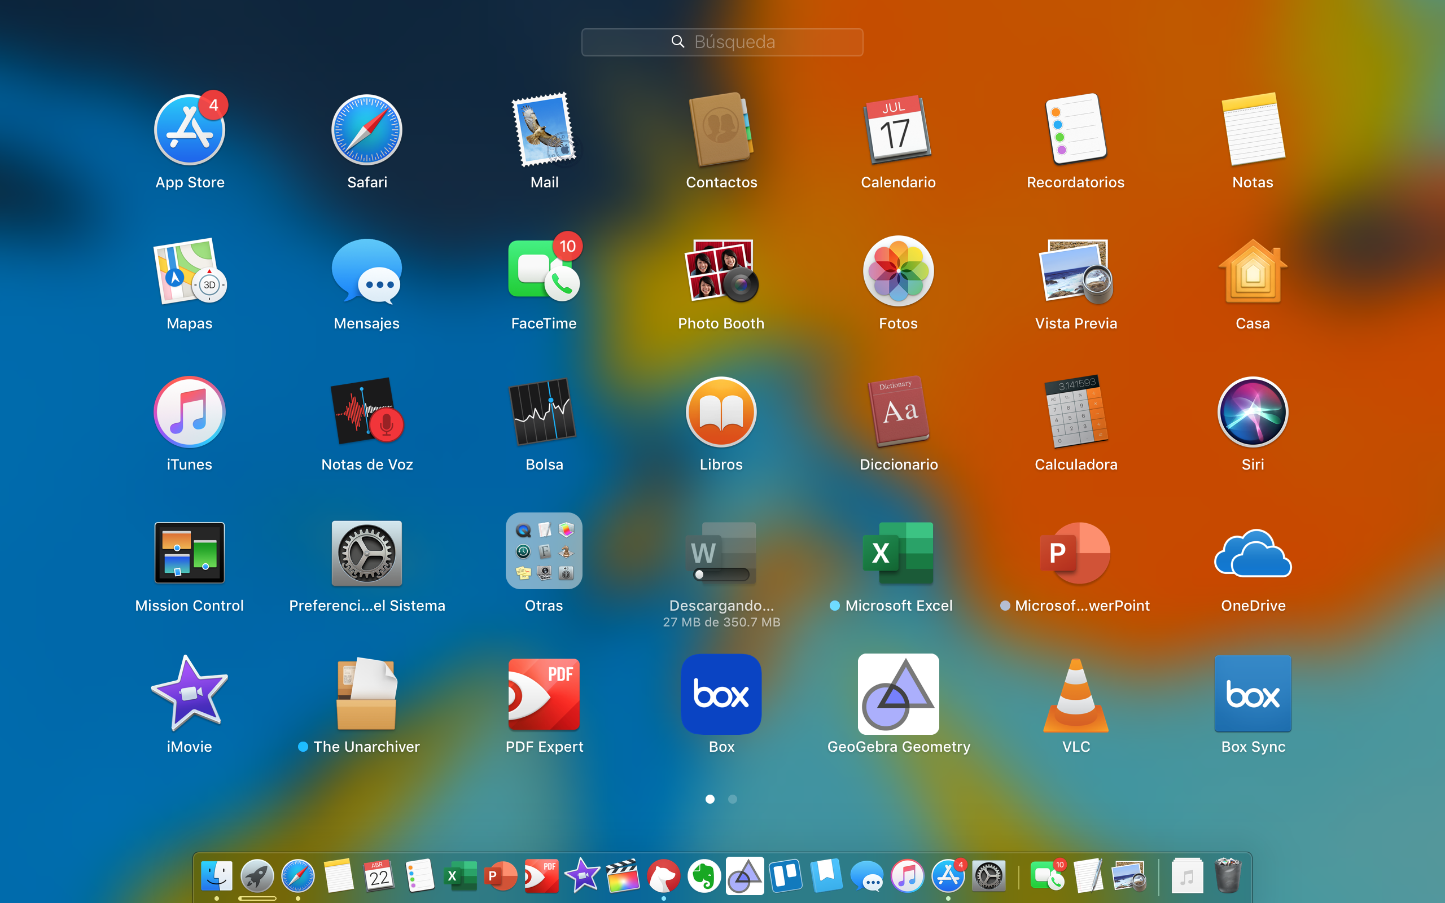Screen dimensions: 1445x903
Task: Switch to second Launchpad page dot
Action: point(733,799)
